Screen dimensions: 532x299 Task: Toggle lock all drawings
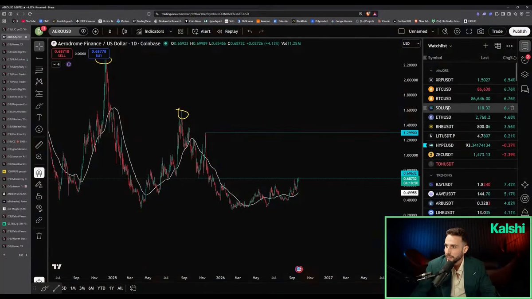[39, 196]
